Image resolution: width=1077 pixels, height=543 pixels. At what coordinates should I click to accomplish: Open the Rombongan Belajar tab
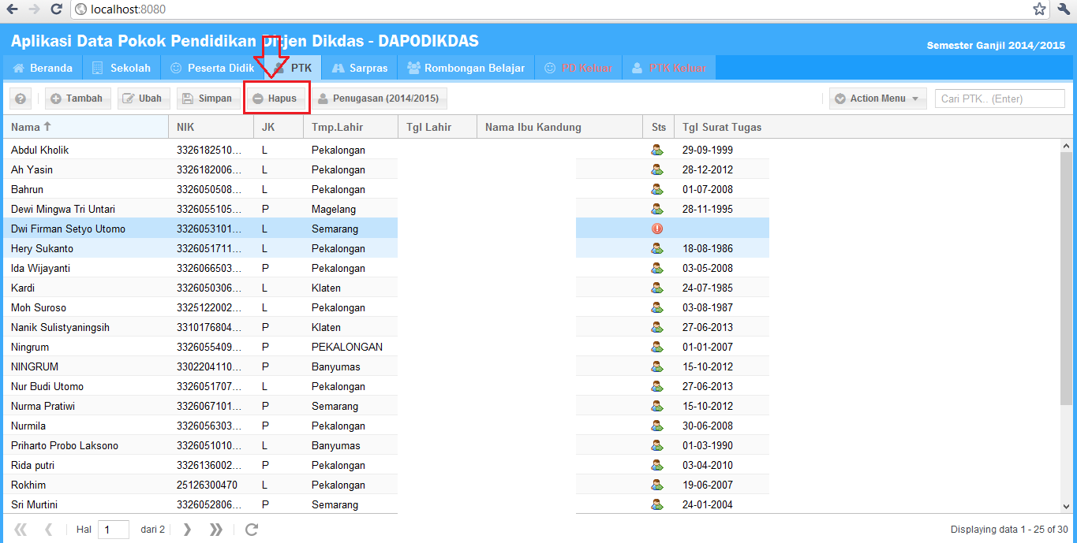point(466,67)
